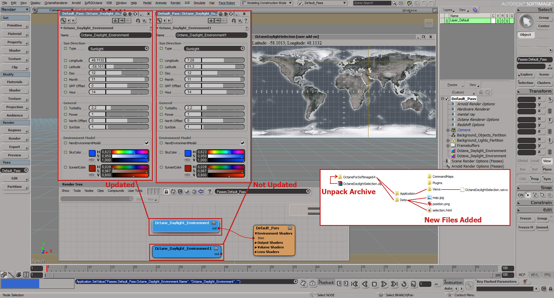Screen dimensions: 554x298
Task: Click the Explore button
Action: point(526,74)
